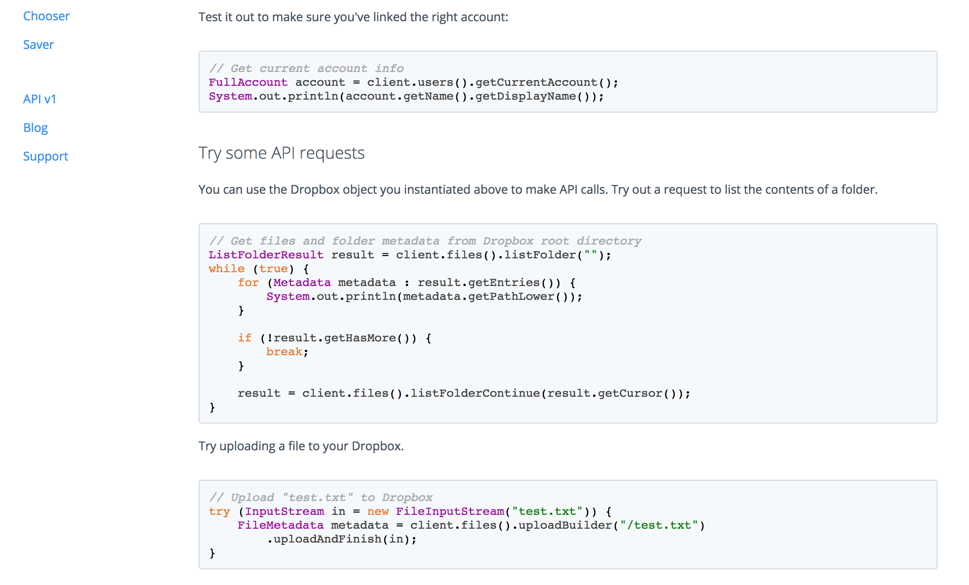
Task: Click code line with 'uploadBuilder("/test.txt")'
Action: [472, 525]
